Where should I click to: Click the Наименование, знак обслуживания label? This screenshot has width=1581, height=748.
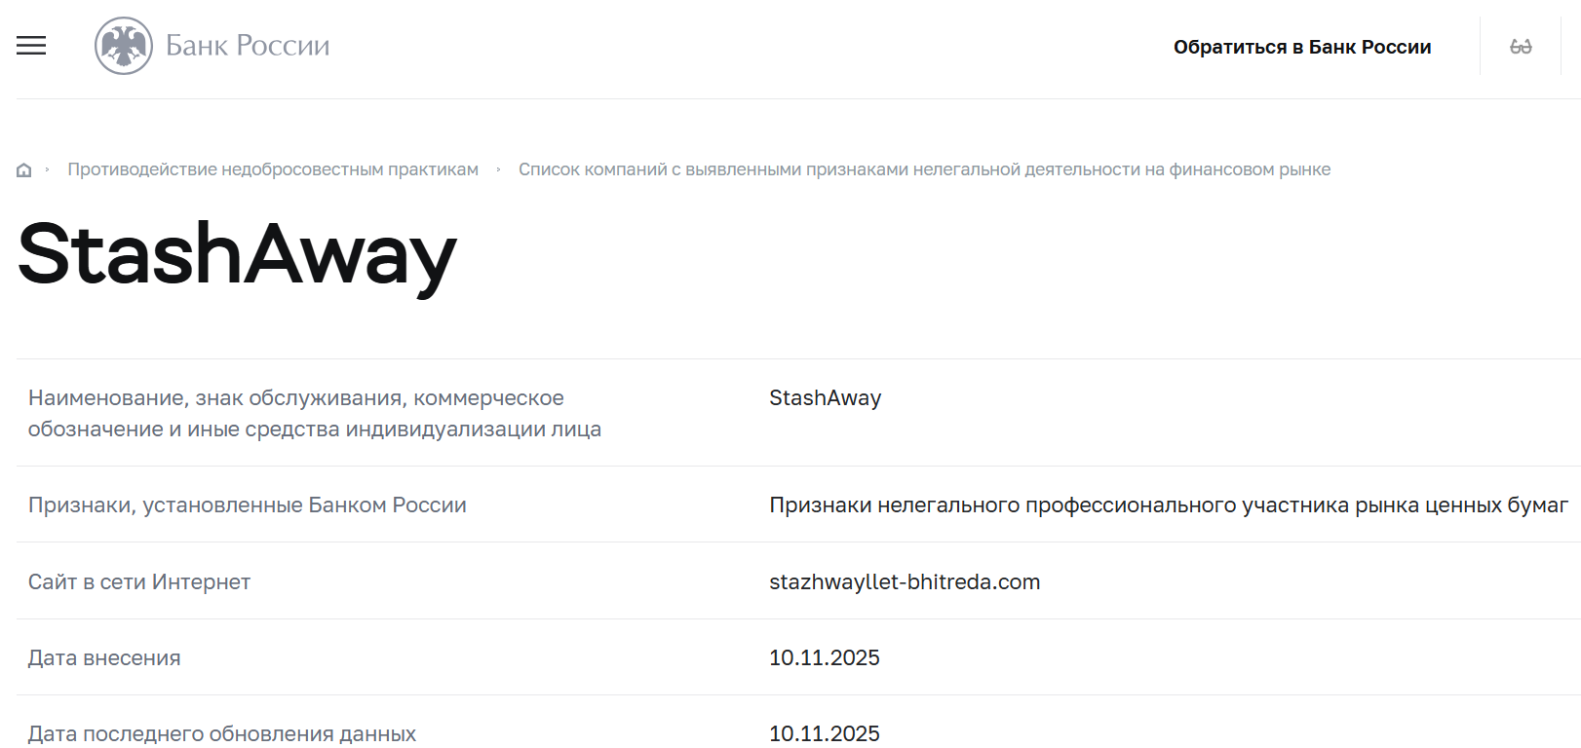pos(315,413)
